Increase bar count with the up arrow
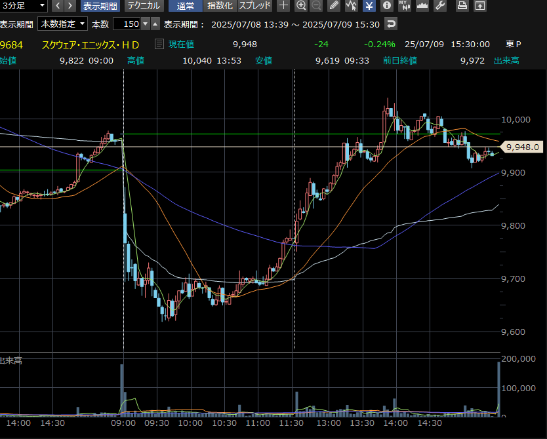This screenshot has height=439, width=547. click(x=155, y=24)
